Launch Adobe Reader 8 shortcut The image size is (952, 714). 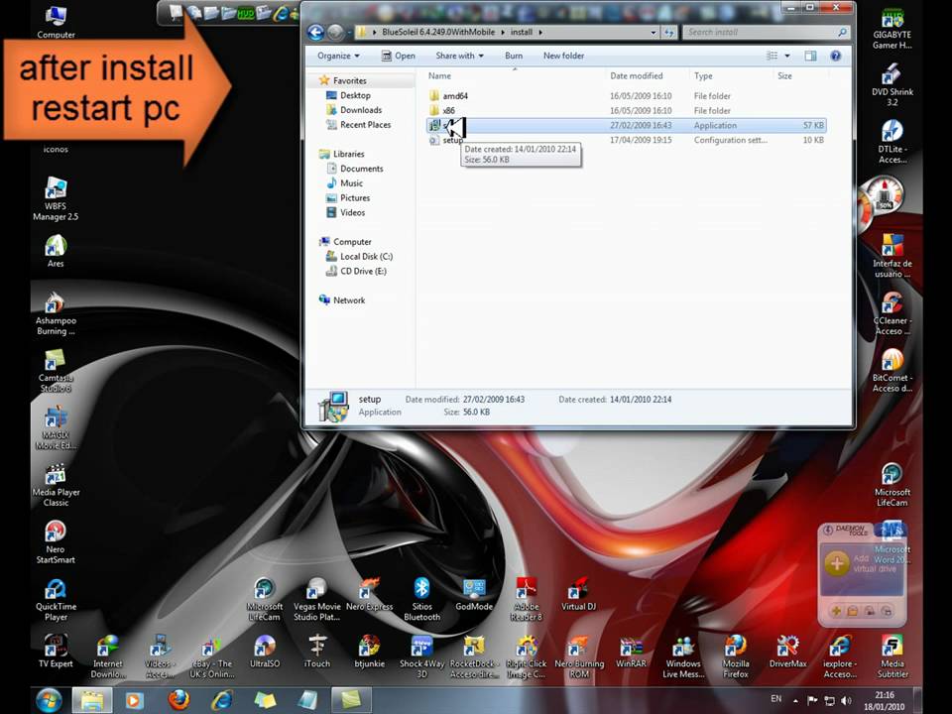coord(527,599)
